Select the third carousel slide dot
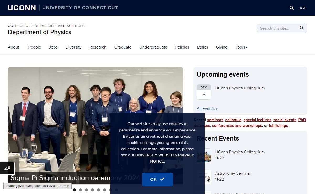The width and height of the screenshot is (315, 194). tap(86, 190)
